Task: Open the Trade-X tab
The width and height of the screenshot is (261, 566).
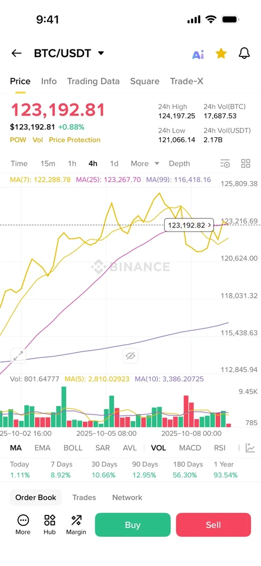Action: [187, 81]
